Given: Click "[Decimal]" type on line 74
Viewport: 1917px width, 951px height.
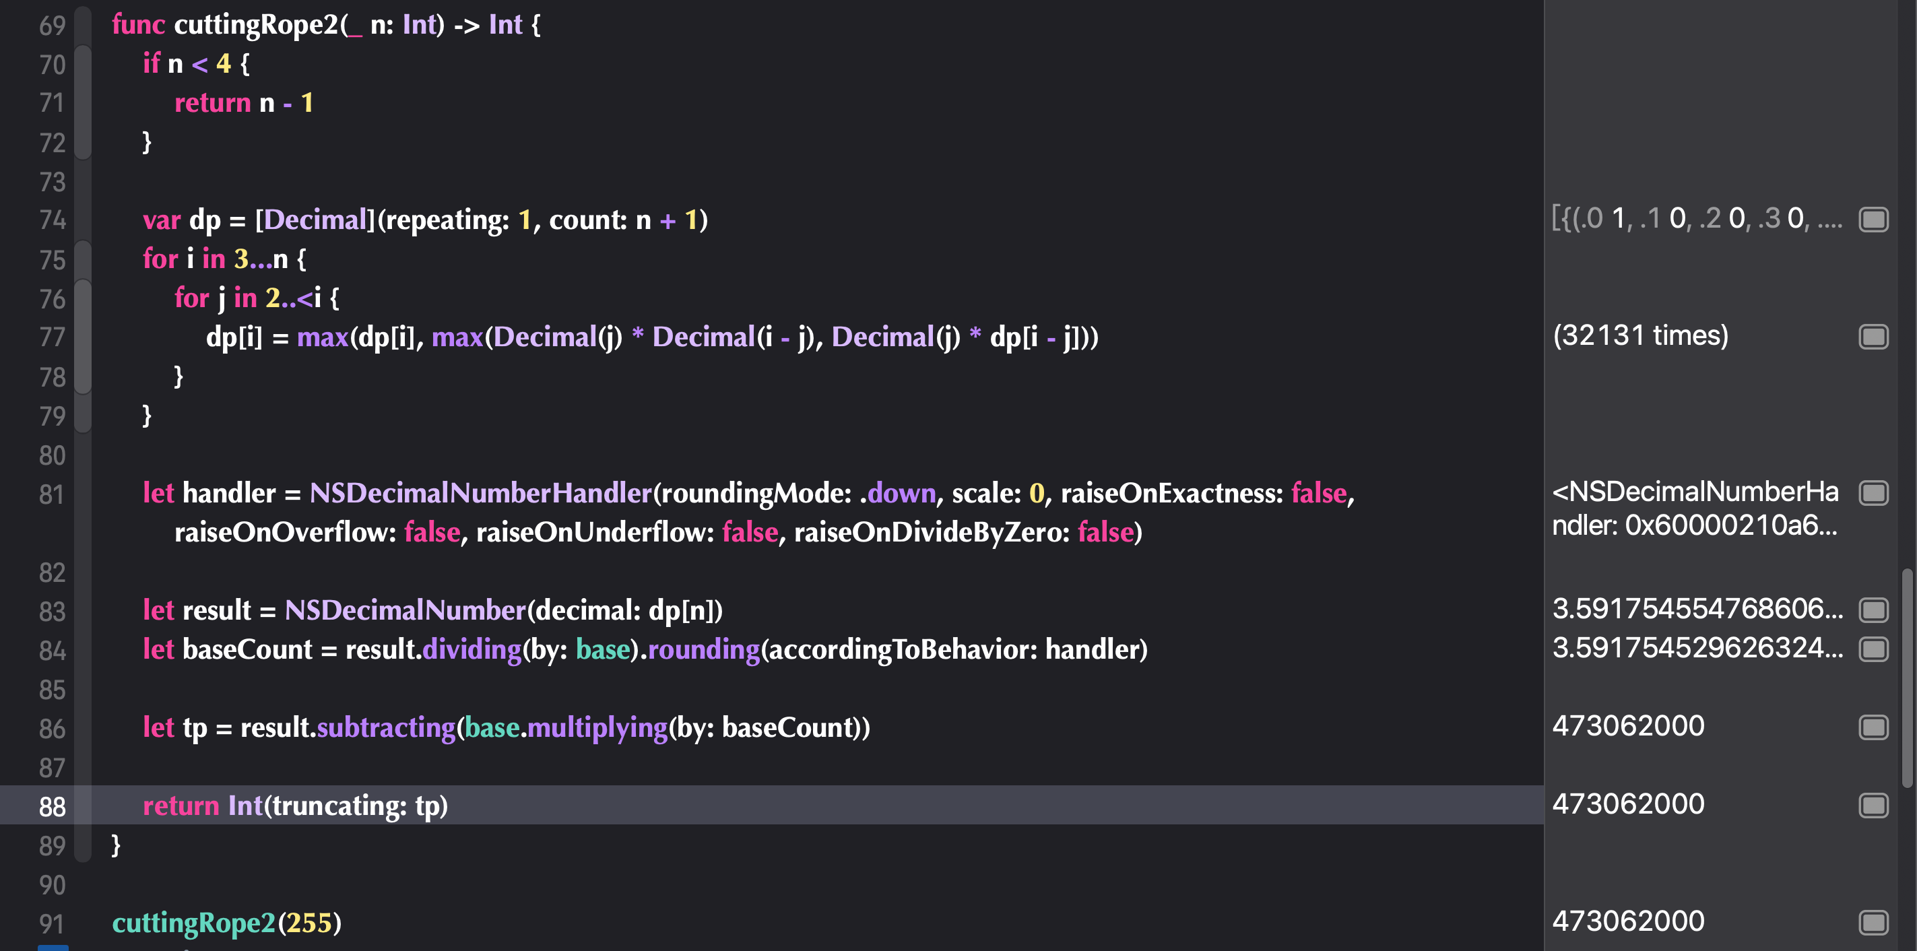Looking at the screenshot, I should point(315,220).
